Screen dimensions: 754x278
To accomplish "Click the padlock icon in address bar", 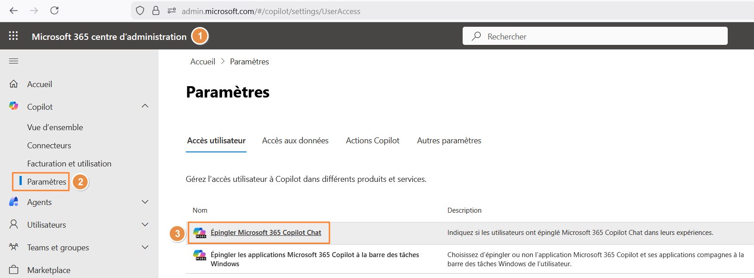I will [156, 11].
